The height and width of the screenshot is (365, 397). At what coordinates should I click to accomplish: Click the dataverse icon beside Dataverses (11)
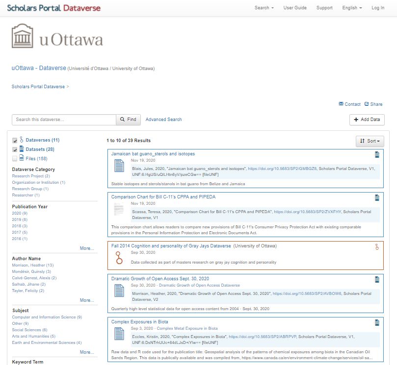[22, 140]
